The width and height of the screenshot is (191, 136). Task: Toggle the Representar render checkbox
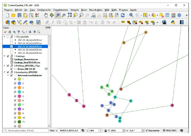(147, 130)
